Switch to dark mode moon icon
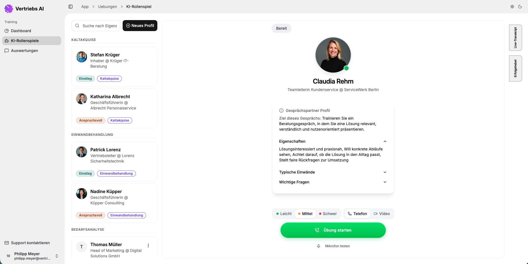The image size is (528, 264). [x=520, y=7]
